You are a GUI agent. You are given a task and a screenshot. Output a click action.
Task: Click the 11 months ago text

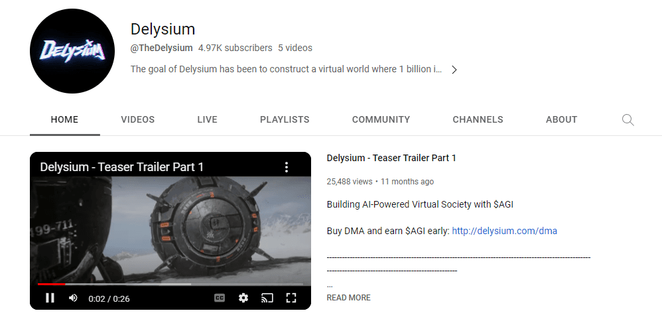(407, 182)
